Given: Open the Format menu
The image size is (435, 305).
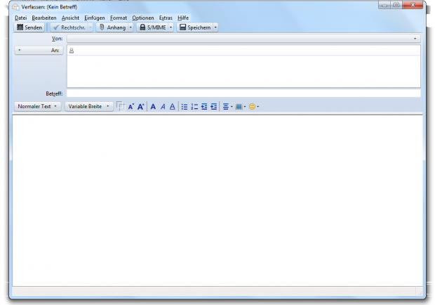Looking at the screenshot, I should pyautogui.click(x=119, y=18).
